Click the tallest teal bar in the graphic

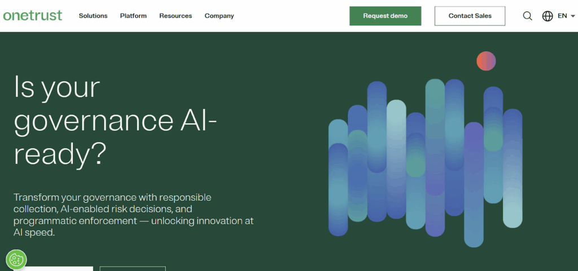(435, 141)
